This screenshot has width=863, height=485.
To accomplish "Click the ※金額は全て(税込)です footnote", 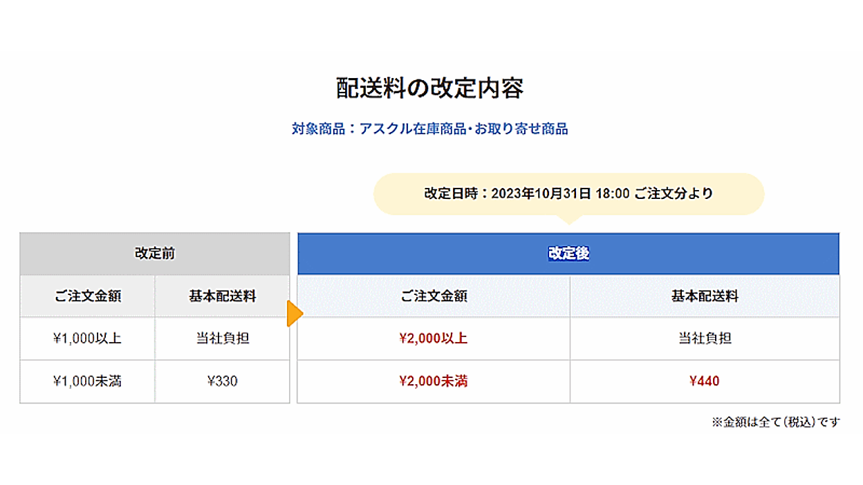I will tap(776, 422).
